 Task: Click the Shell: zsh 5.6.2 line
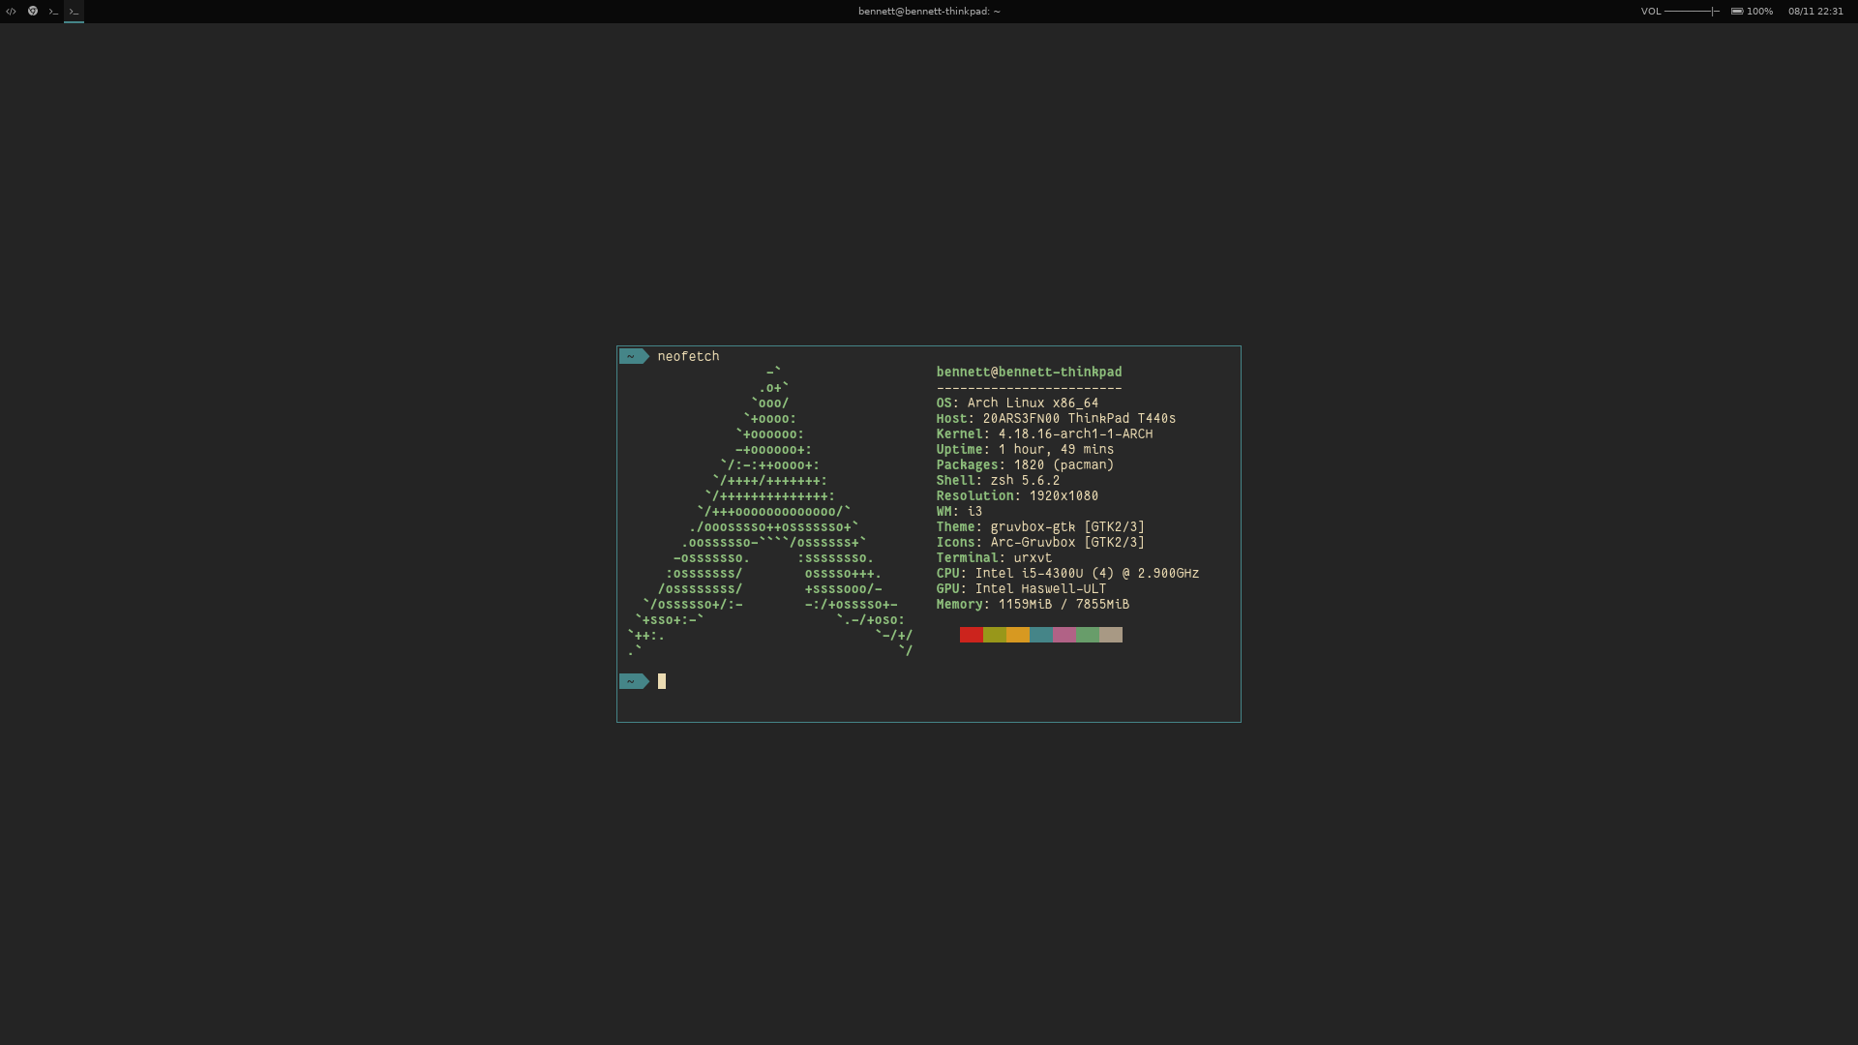998,480
